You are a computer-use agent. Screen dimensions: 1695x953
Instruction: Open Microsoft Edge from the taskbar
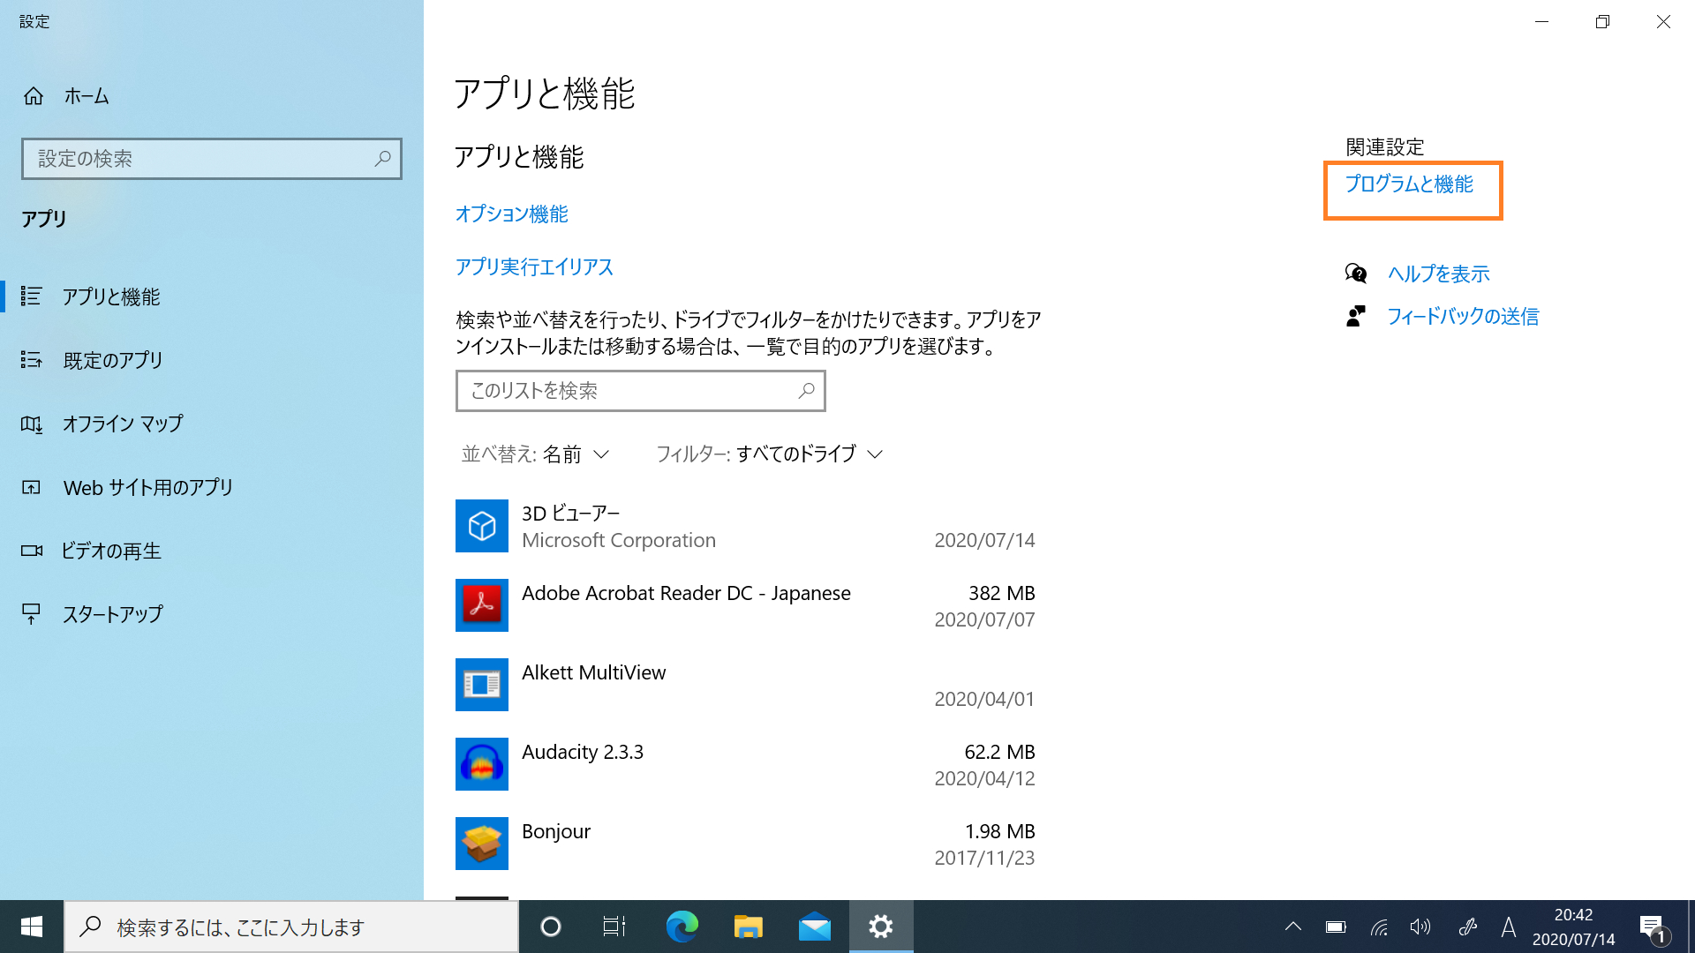coord(682,927)
